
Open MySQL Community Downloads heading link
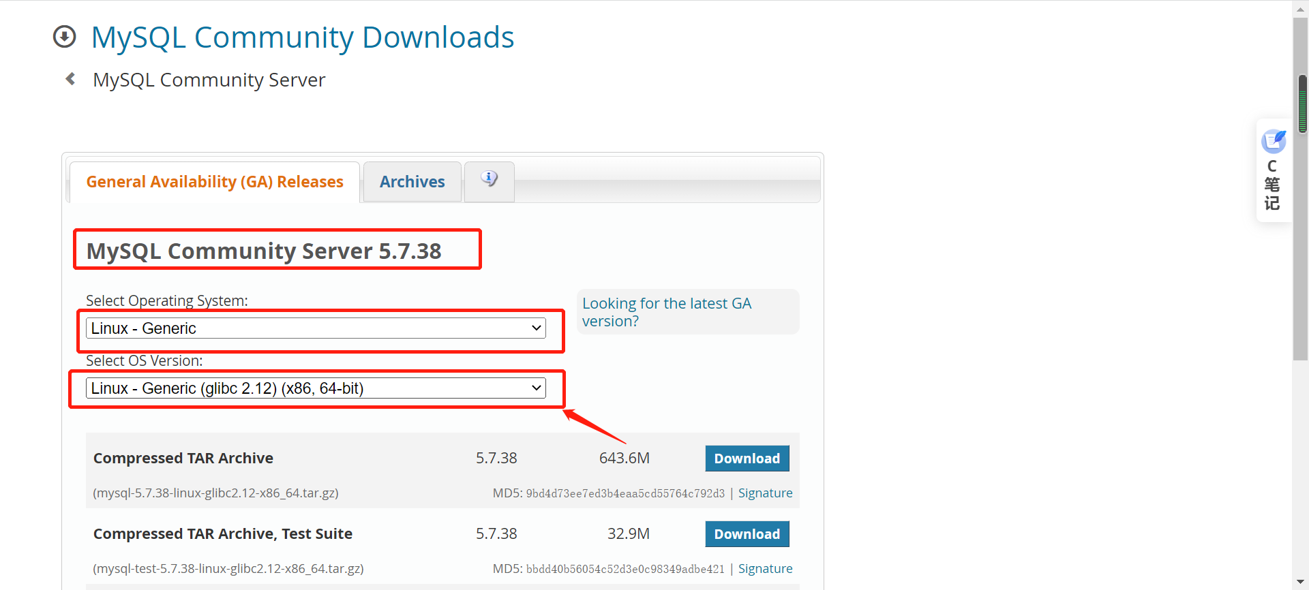click(x=303, y=37)
